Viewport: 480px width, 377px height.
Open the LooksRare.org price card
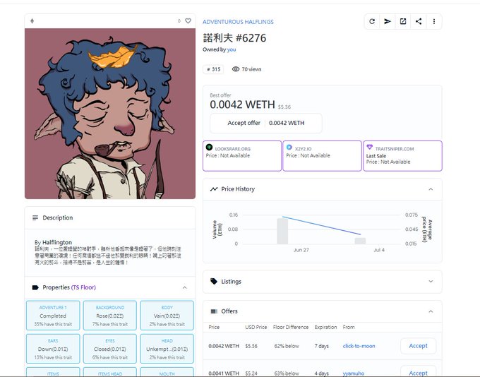point(242,156)
